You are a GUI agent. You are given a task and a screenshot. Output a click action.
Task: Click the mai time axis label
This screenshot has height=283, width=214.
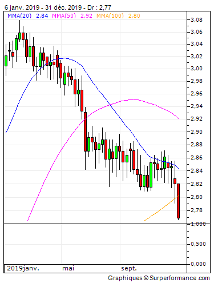68,268
